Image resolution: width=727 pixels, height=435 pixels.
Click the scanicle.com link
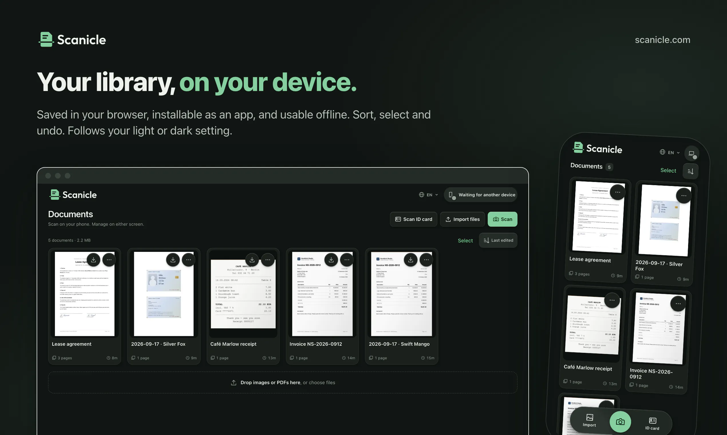[x=663, y=39]
